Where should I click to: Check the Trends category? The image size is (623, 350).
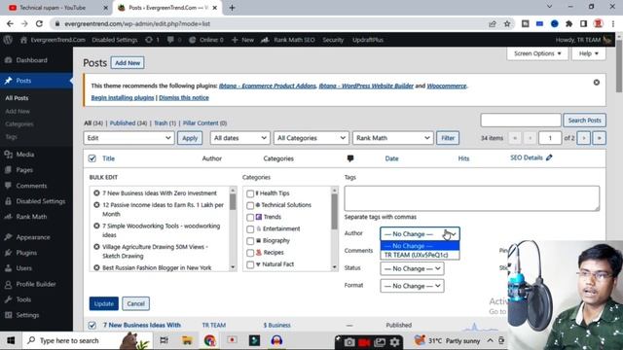(x=250, y=218)
